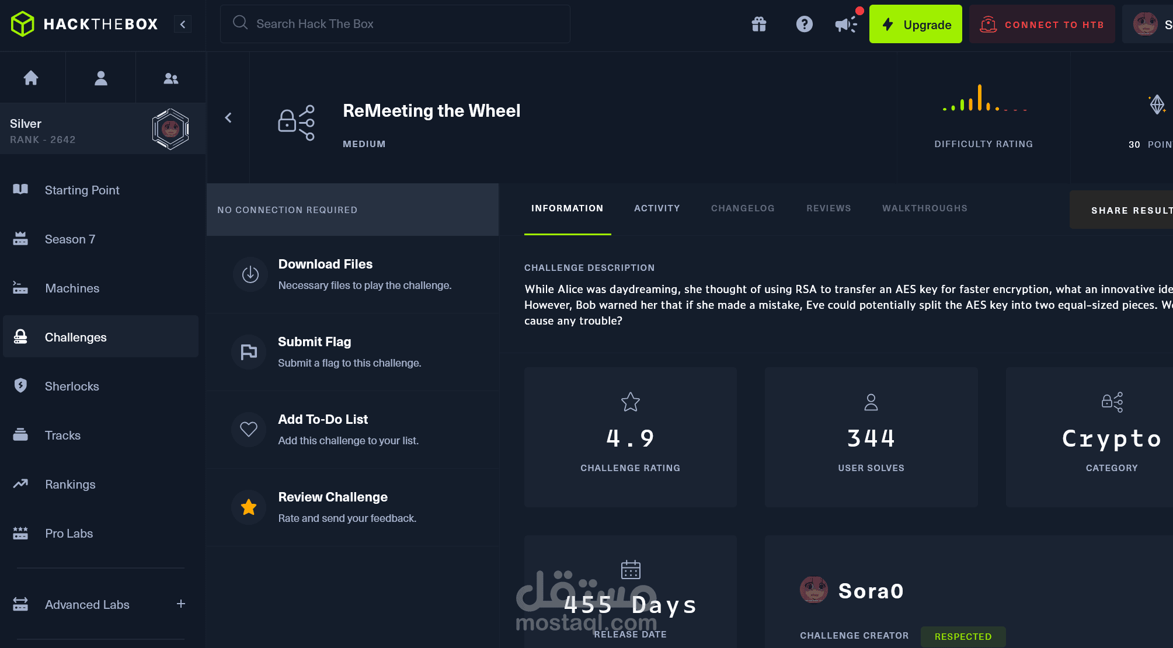Click the heart Add To-Do List icon
The width and height of the screenshot is (1173, 648).
click(x=249, y=429)
